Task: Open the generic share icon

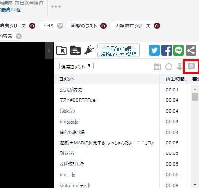Action: 191,51
